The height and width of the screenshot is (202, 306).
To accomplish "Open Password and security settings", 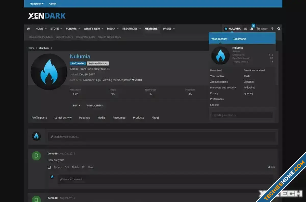I will click(223, 88).
